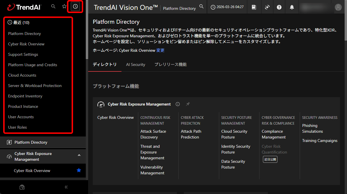Collapse the sidebar with the double chevron
Viewport: 347px width, 194px height.
point(66,187)
